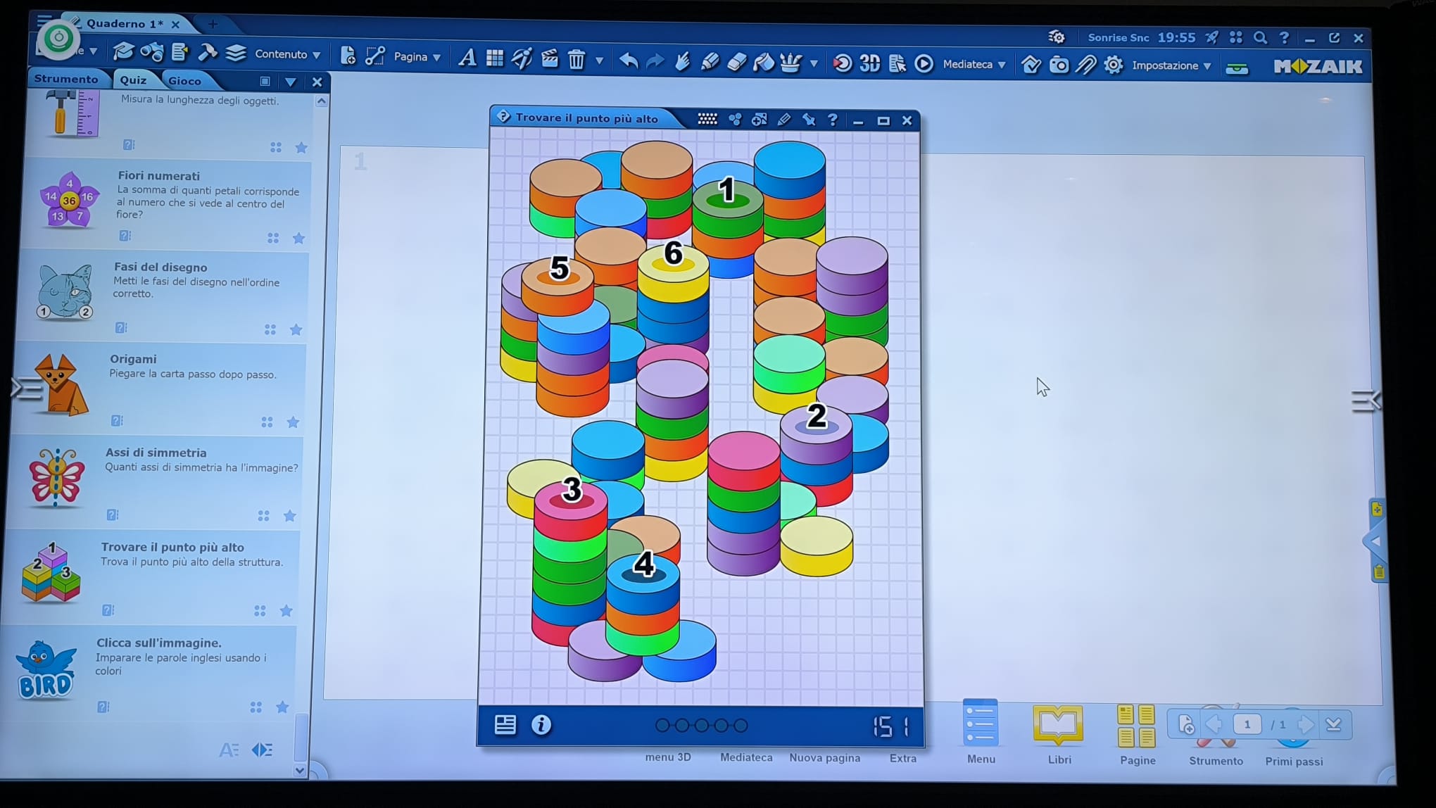Open the hammer tools icon
This screenshot has height=808, width=1436.
point(208,53)
